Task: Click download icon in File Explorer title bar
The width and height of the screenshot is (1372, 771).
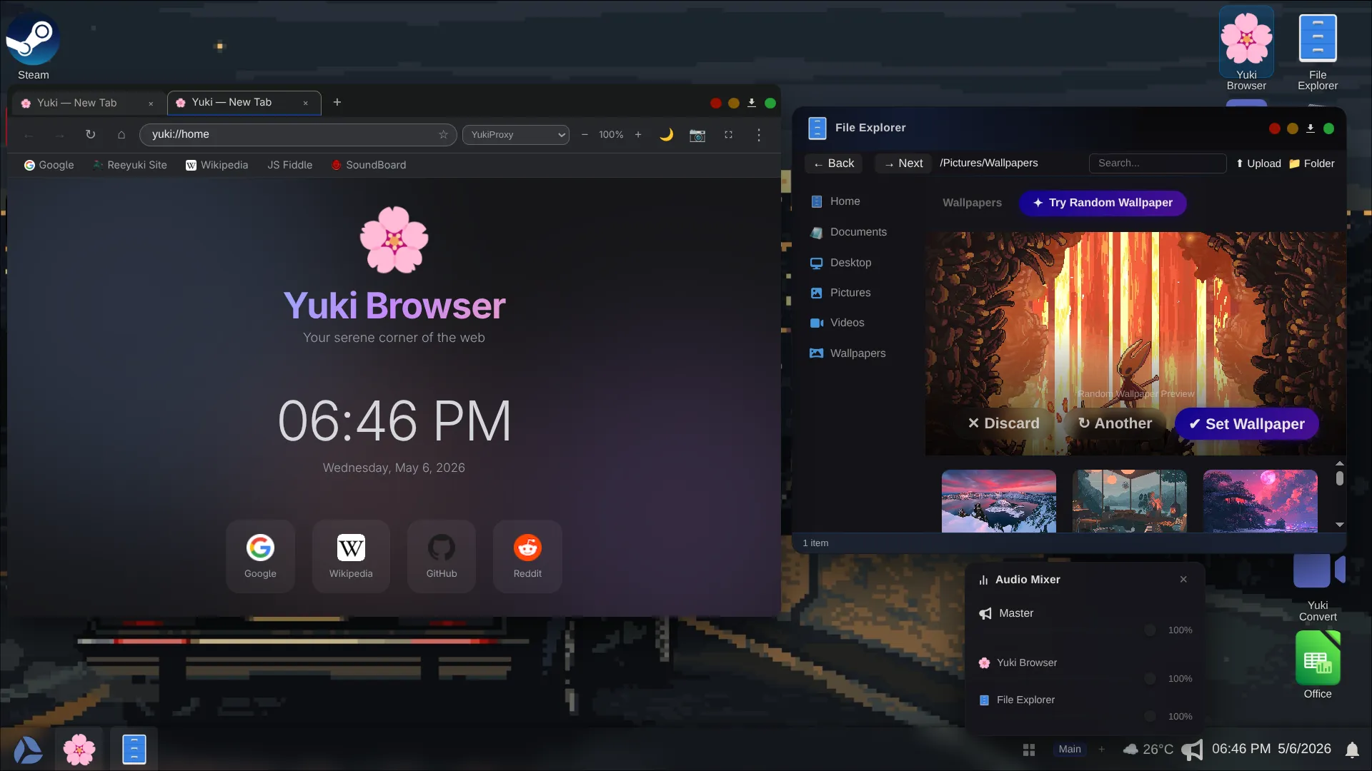Action: pyautogui.click(x=1311, y=128)
